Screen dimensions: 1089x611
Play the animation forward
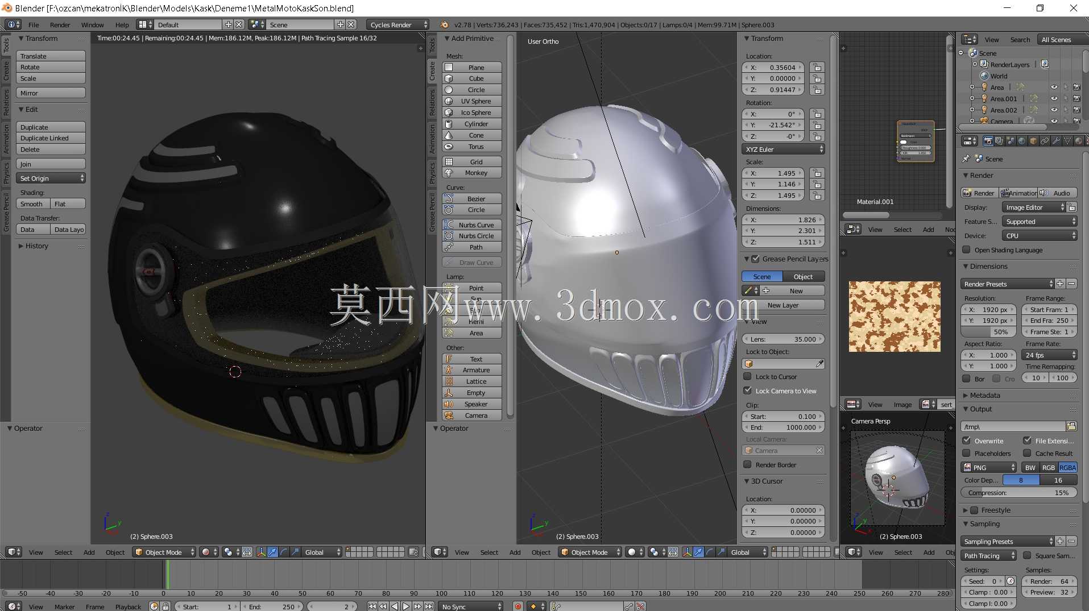point(406,606)
